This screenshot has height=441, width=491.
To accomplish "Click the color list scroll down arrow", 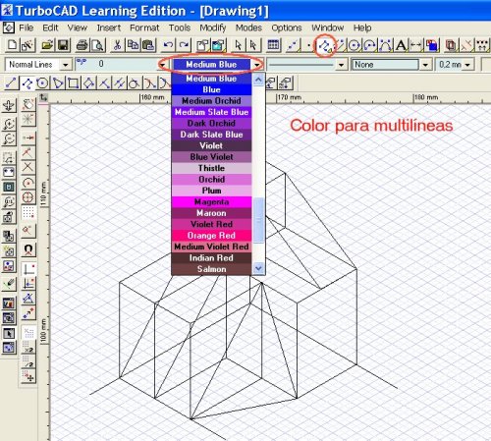I will pos(258,268).
